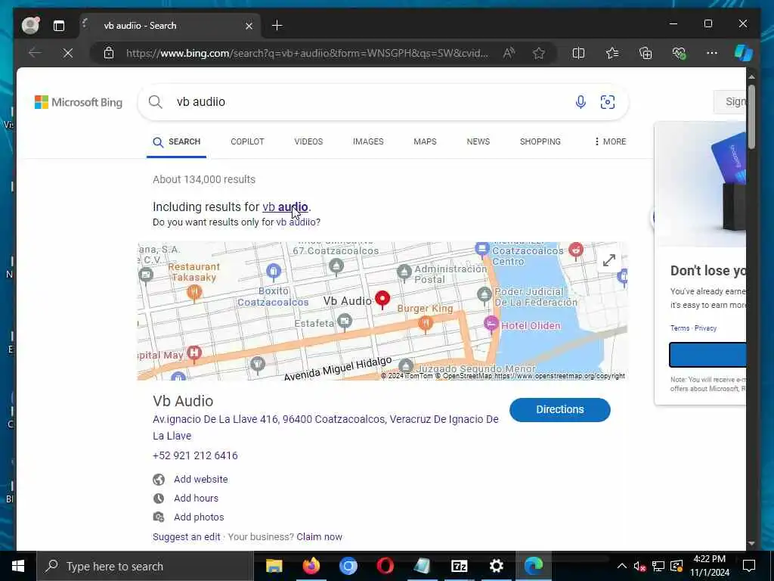Image resolution: width=774 pixels, height=581 pixels.
Task: Launch Firefox from the taskbar
Action: 311,566
